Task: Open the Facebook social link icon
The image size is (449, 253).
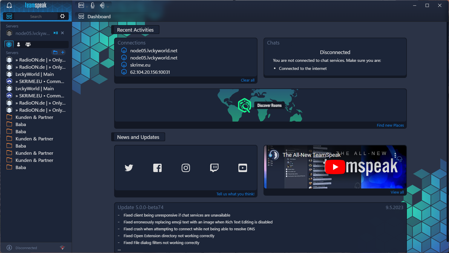Action: (x=157, y=168)
